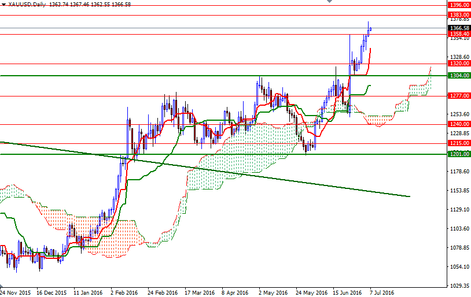Select the 1215.00 red price label
Screen dimensions: 471x297
click(459, 143)
